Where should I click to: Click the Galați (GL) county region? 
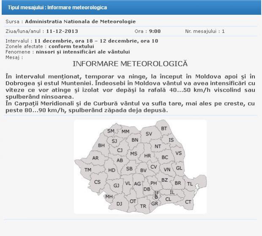point(179,168)
